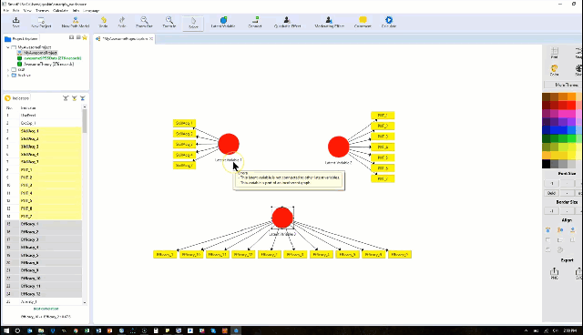Select indicator row 8 PIIT_1 in list
The image size is (583, 335).
click(x=43, y=169)
